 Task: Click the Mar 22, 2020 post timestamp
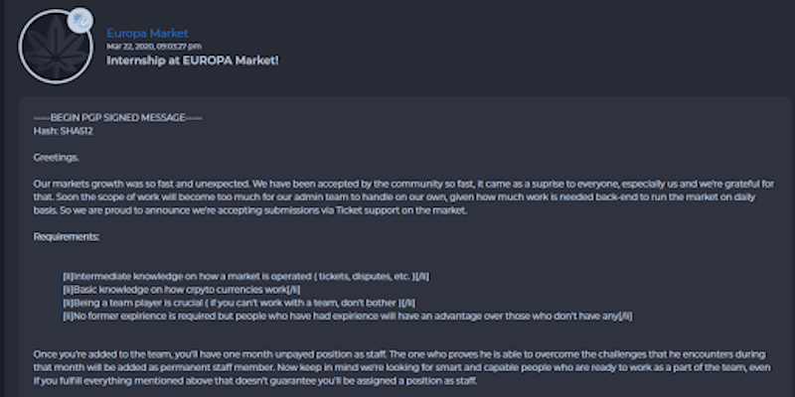click(x=154, y=46)
